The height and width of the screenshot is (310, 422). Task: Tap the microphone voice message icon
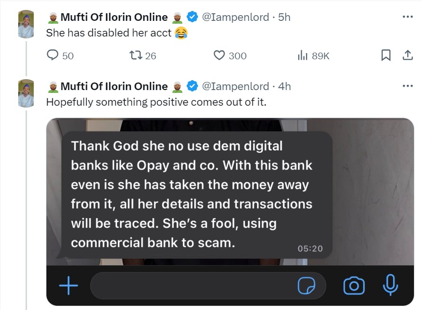tap(390, 285)
